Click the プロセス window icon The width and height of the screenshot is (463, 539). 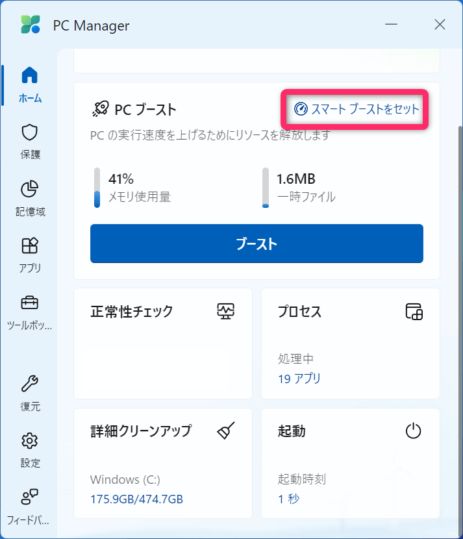(x=414, y=312)
